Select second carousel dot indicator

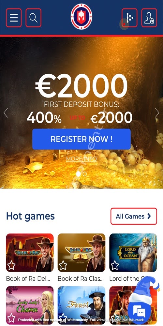pos(85,174)
